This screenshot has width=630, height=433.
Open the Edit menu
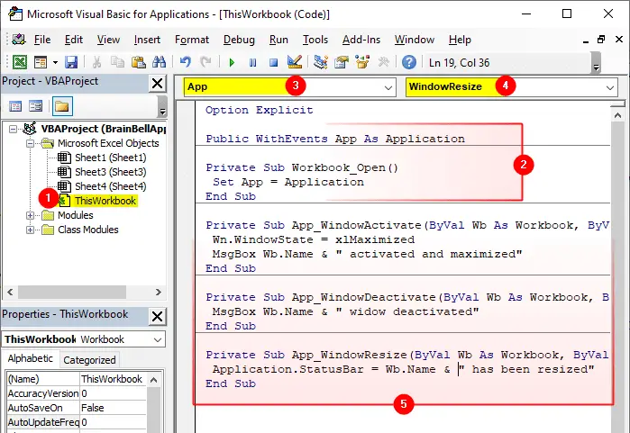pyautogui.click(x=74, y=40)
